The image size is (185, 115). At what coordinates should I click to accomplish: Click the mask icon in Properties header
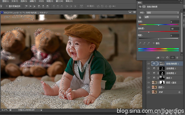coord(144,7)
